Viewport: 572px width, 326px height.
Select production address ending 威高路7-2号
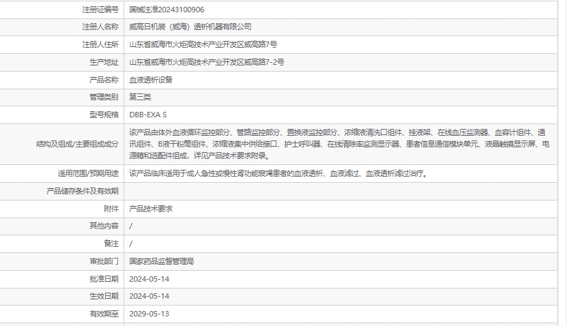click(206, 62)
